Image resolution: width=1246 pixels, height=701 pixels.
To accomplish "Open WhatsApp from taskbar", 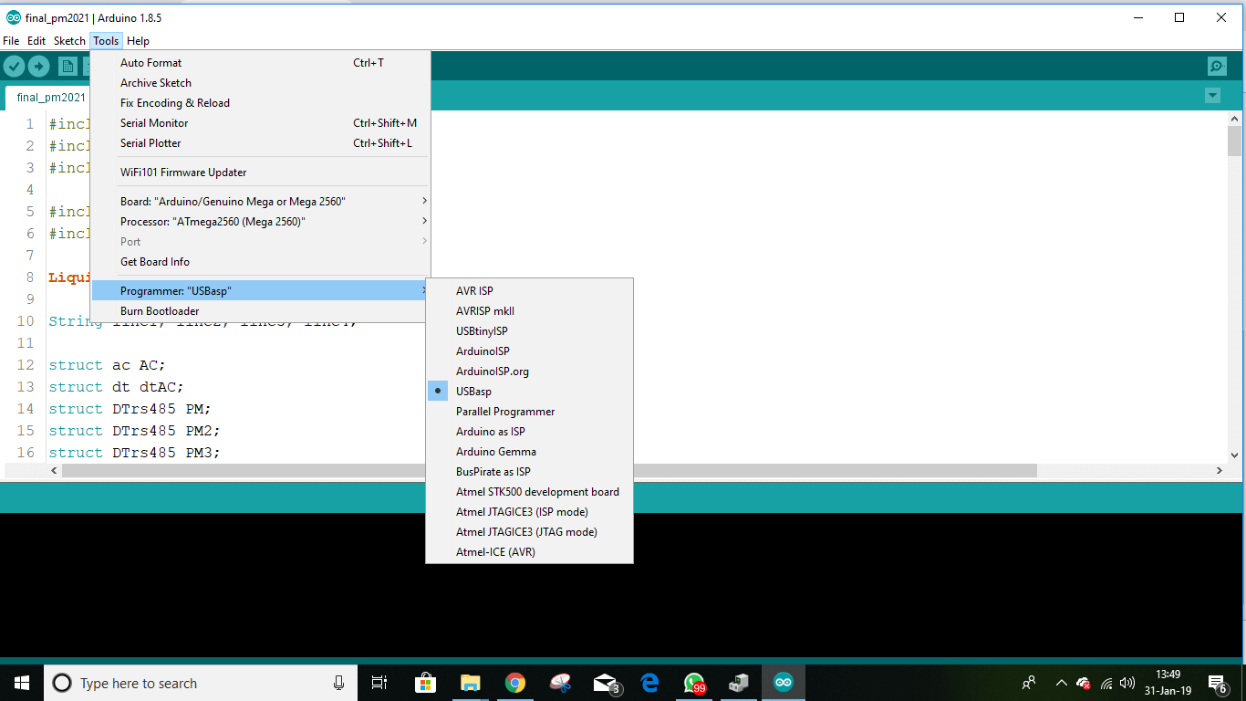I will coord(694,683).
